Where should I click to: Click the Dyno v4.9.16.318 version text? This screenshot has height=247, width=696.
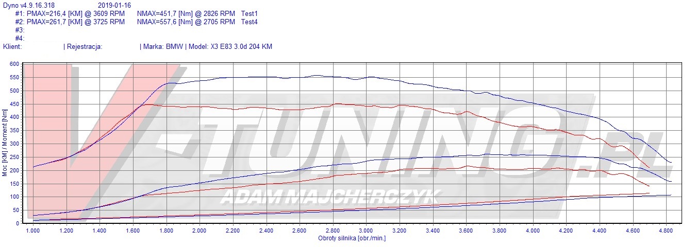[28, 6]
